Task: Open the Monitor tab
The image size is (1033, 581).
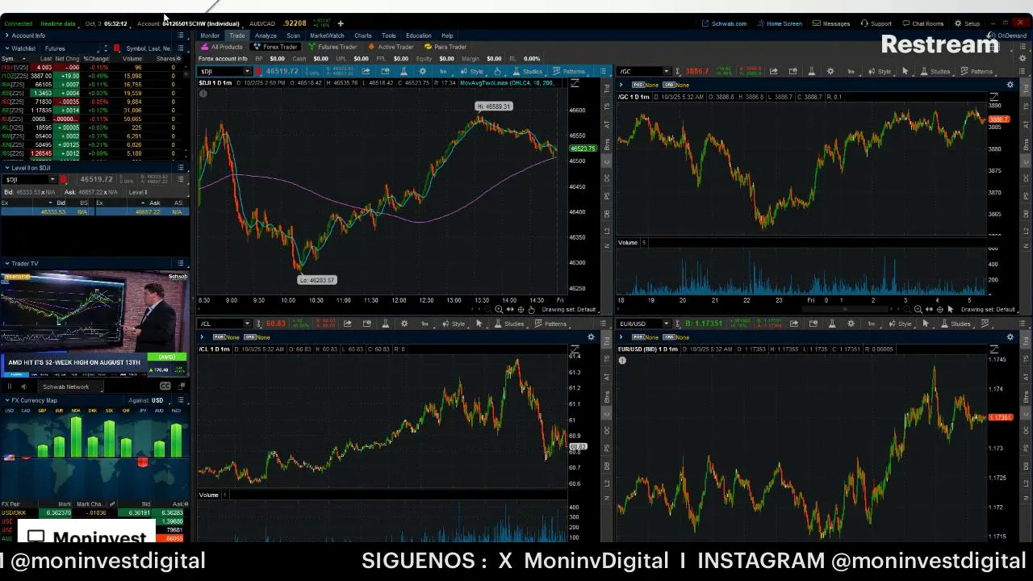Action: coord(210,36)
